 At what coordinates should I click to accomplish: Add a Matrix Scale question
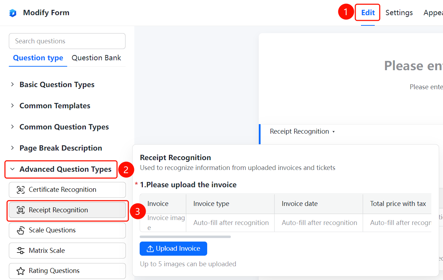[x=67, y=251]
